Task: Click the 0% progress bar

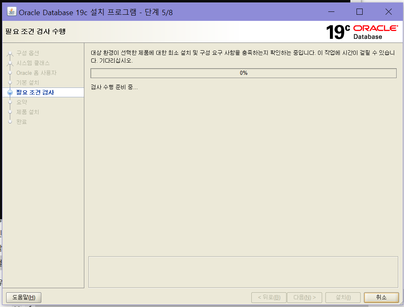Action: [244, 73]
